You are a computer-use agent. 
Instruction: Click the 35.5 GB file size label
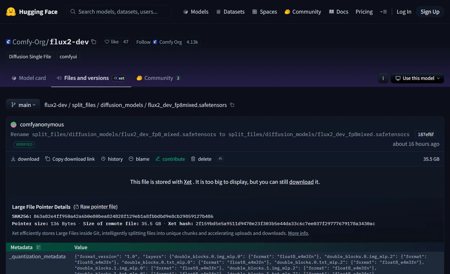click(x=431, y=159)
